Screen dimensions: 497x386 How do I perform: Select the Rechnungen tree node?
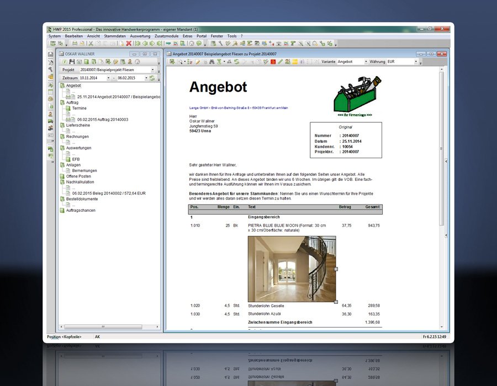click(77, 137)
